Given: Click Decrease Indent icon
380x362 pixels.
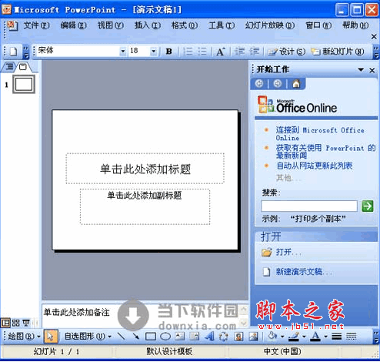Looking at the screenshot, I should [x=240, y=52].
